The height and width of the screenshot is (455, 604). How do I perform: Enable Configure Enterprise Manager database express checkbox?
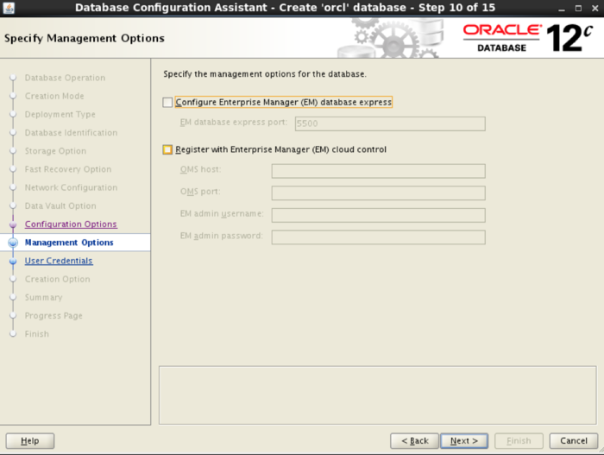pyautogui.click(x=167, y=102)
